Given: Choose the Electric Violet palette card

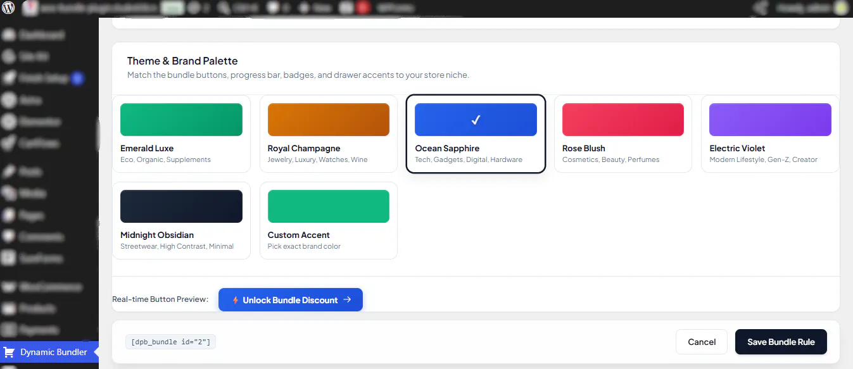Looking at the screenshot, I should click(770, 134).
